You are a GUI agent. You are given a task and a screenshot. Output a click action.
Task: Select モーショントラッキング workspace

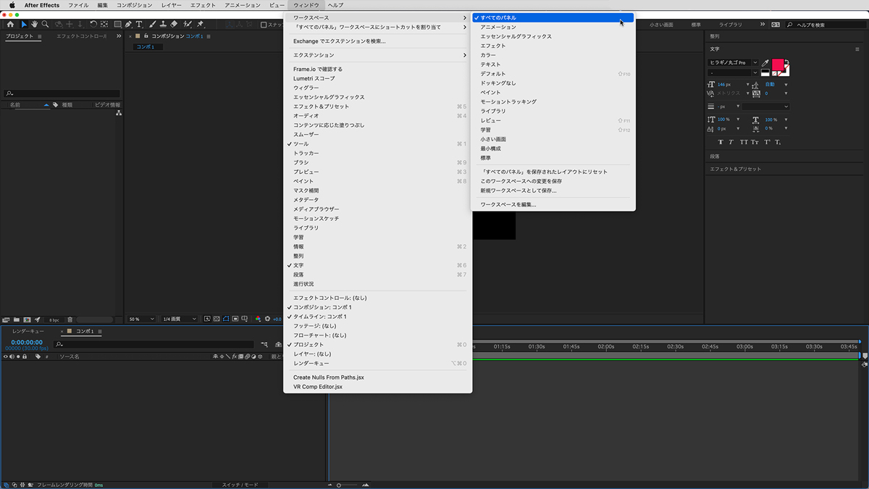(508, 102)
